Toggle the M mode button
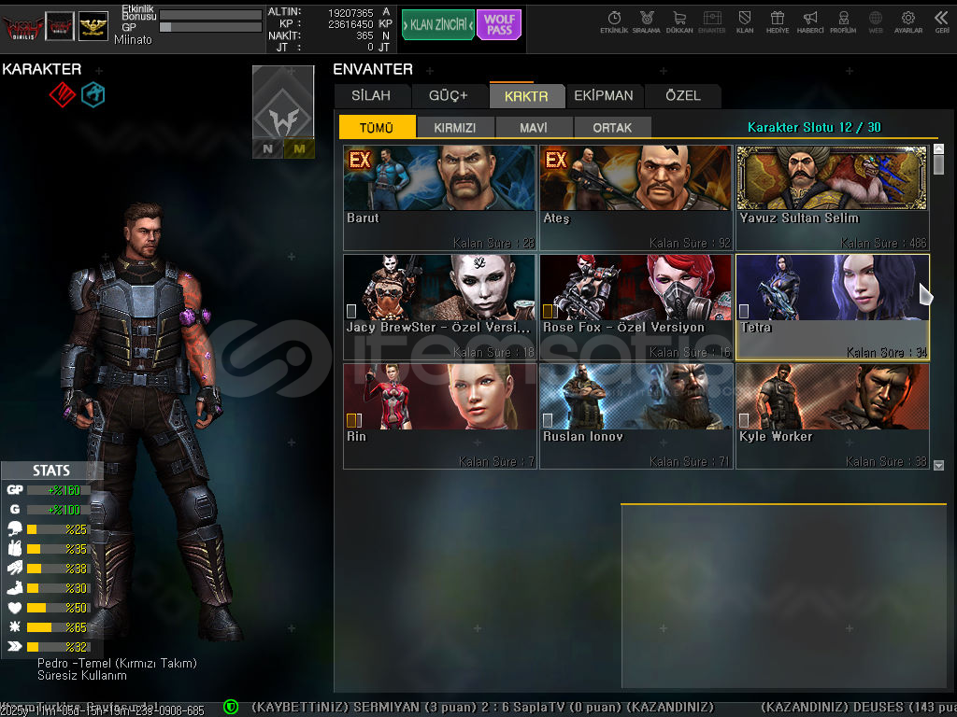 (299, 148)
